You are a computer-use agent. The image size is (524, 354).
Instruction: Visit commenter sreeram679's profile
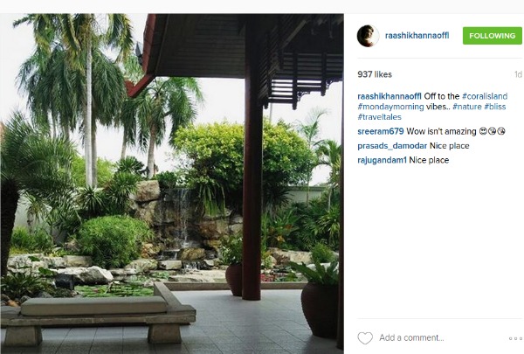pyautogui.click(x=381, y=131)
